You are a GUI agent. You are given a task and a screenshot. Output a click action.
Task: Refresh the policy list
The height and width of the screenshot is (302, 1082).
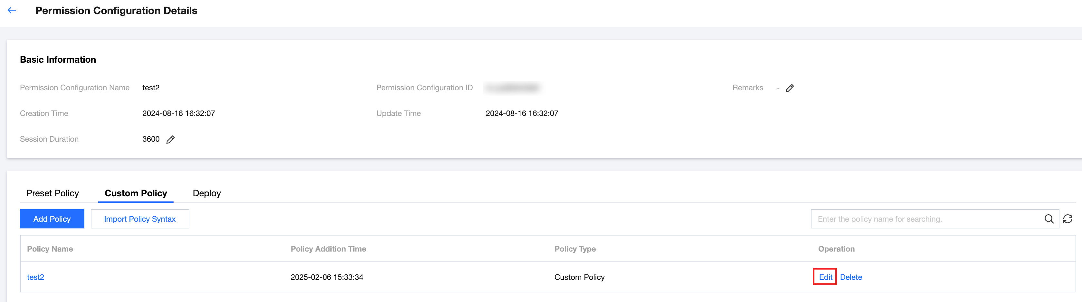(x=1067, y=219)
